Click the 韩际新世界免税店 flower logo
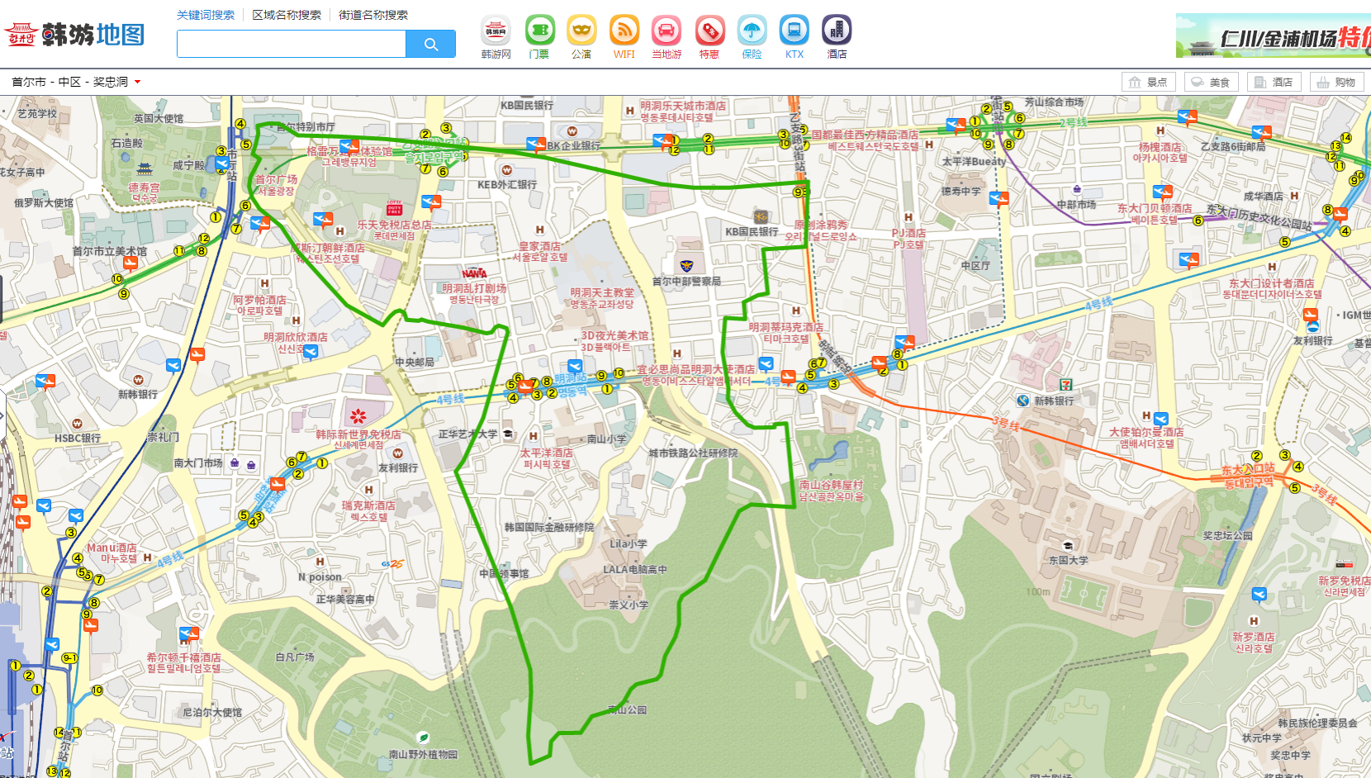The height and width of the screenshot is (778, 1371). (x=358, y=416)
